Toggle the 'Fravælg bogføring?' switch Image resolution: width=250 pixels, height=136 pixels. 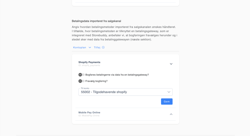[81, 81]
